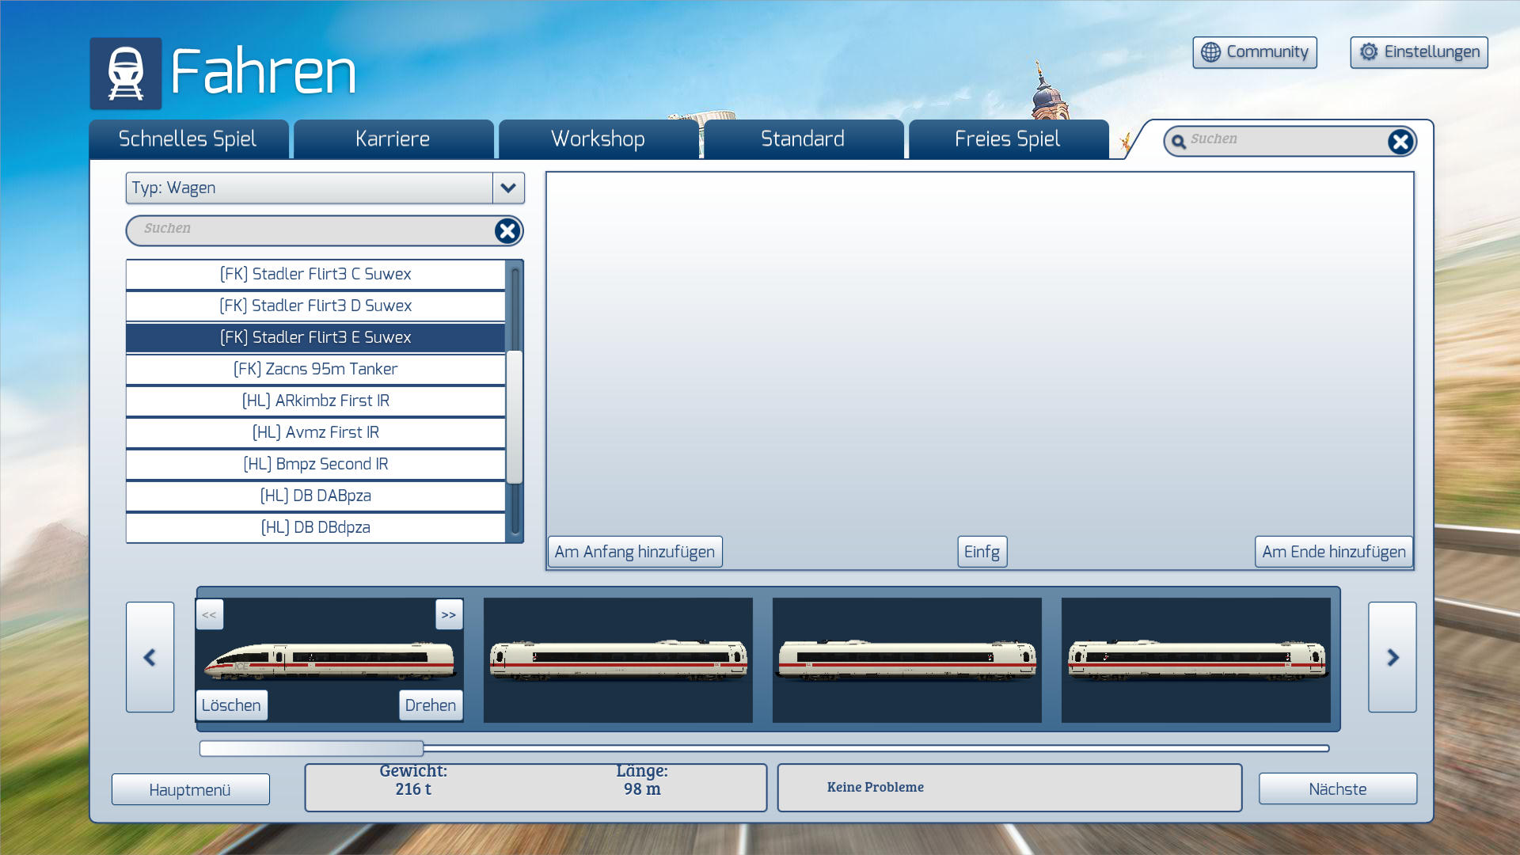The width and height of the screenshot is (1520, 855).
Task: Clear the wagon list search with X icon
Action: 507,231
